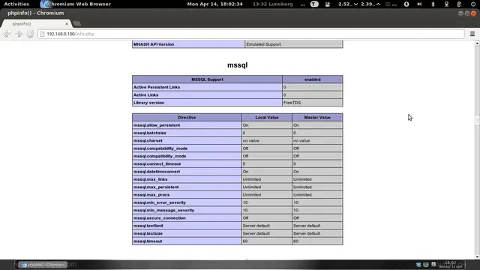Click the paw icon in the top panel
480x270 pixels.
[328, 4]
